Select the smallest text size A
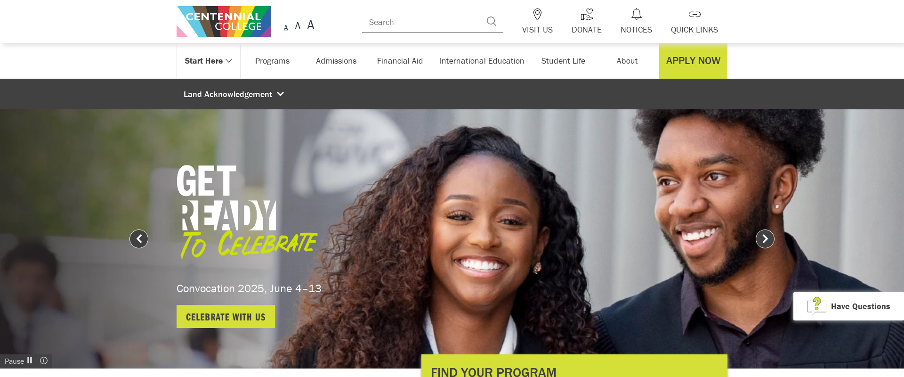Image resolution: width=904 pixels, height=377 pixels. [x=286, y=28]
